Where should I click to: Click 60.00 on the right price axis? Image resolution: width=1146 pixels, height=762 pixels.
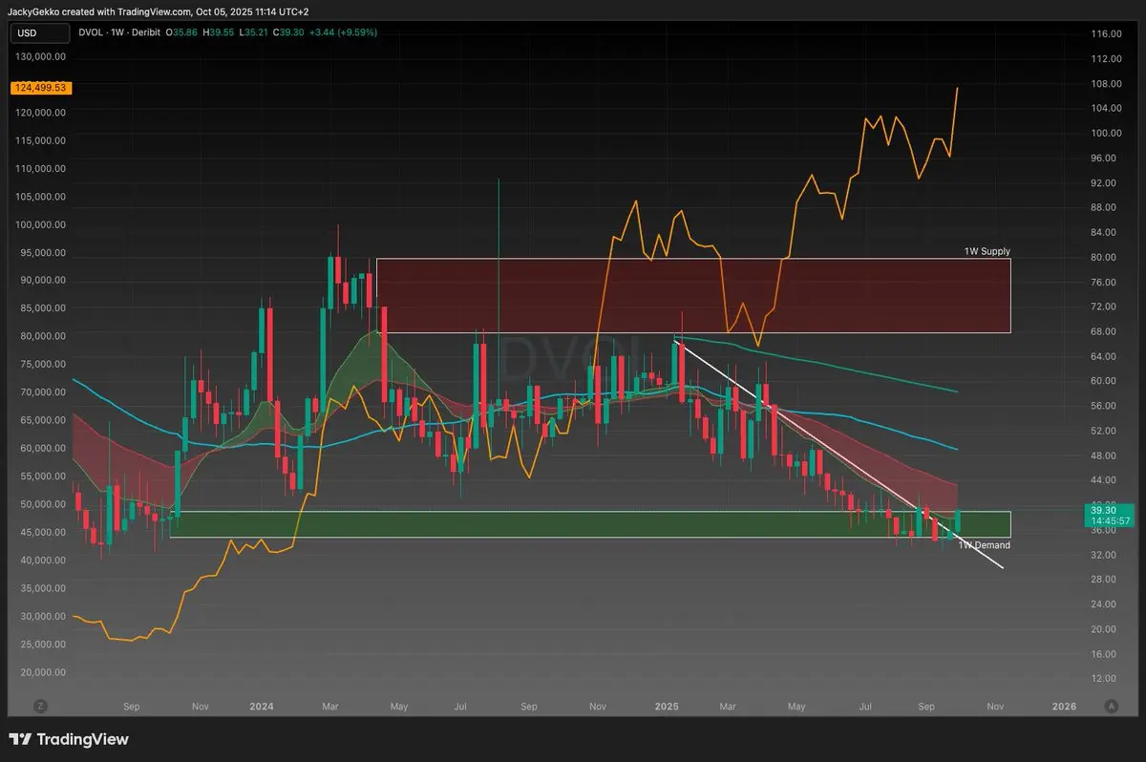(1104, 381)
